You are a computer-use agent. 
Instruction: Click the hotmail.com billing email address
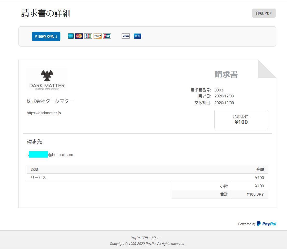(50, 155)
